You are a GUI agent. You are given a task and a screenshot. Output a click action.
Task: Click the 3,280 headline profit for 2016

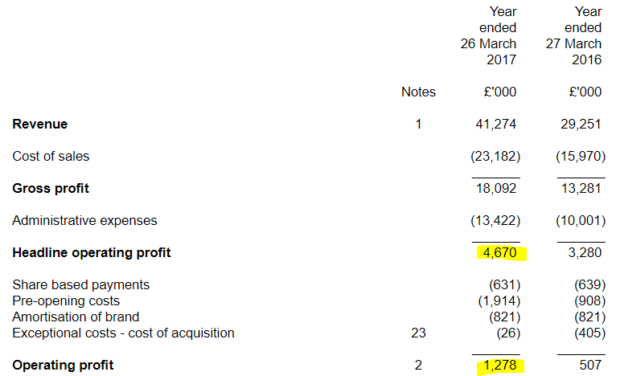[x=585, y=253]
